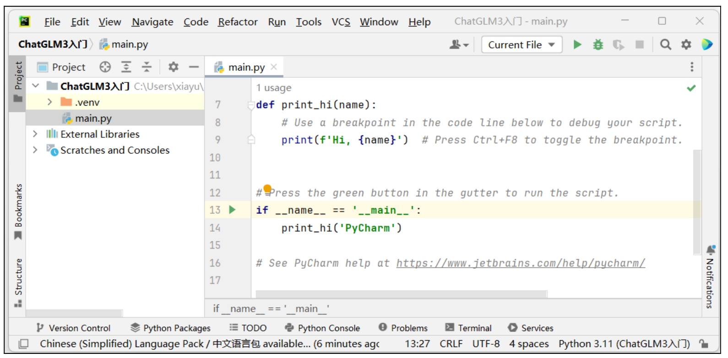Viewport: 728px width, 358px height.
Task: Select the main.py editor tab
Action: [x=244, y=67]
